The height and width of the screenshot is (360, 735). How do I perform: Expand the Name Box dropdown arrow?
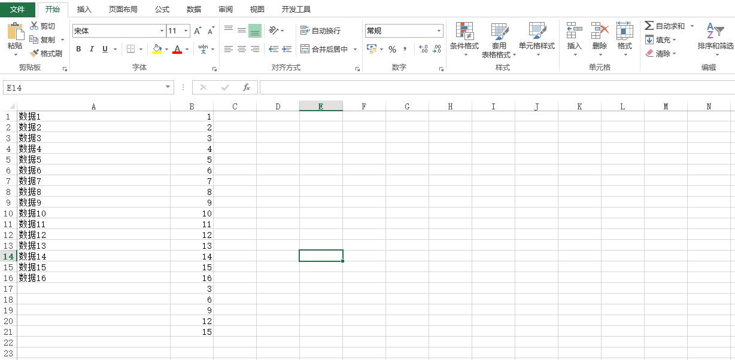pyautogui.click(x=168, y=87)
